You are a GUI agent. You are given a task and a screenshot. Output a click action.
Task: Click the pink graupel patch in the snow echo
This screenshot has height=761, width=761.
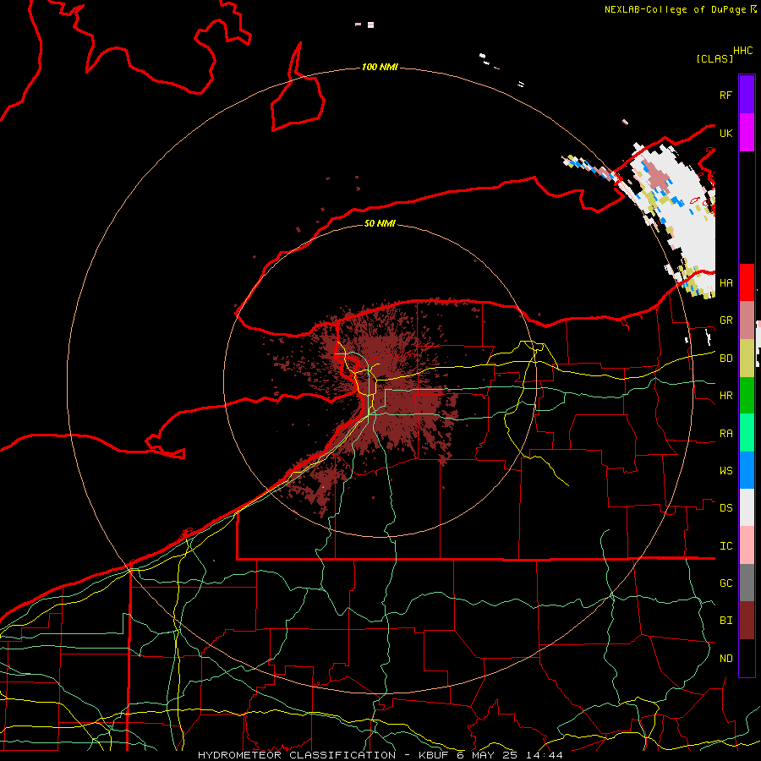click(x=658, y=178)
